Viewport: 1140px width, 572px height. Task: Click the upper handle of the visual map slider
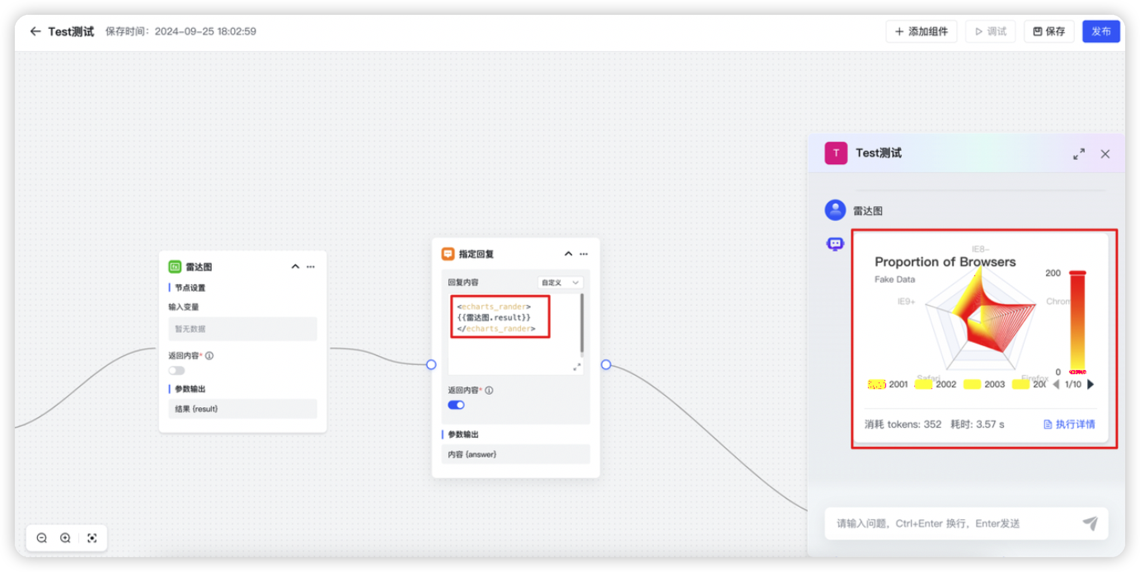pos(1078,273)
